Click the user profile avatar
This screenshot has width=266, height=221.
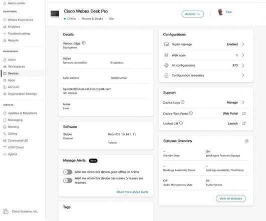coord(220,12)
